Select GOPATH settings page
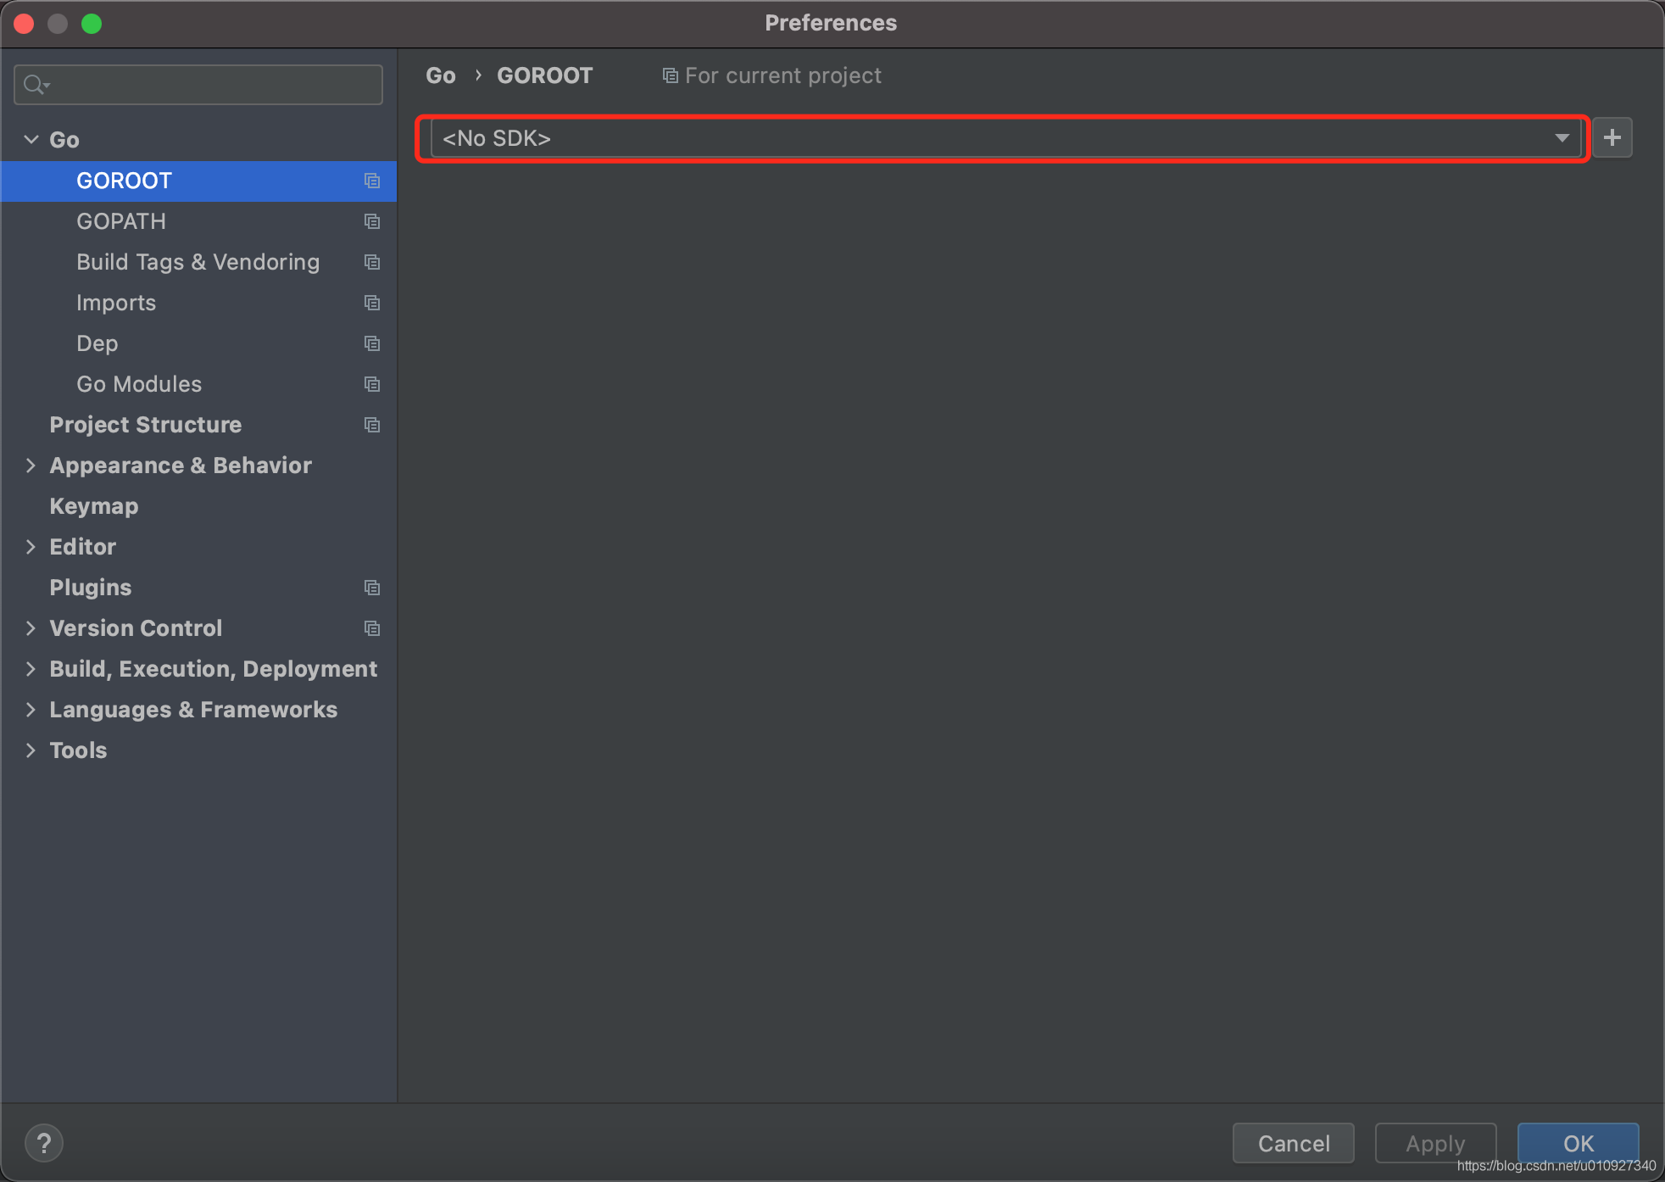This screenshot has height=1182, width=1665. [x=121, y=221]
